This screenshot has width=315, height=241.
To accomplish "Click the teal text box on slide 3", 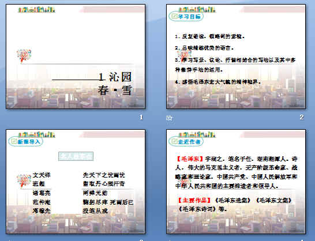I will pyautogui.click(x=76, y=156).
